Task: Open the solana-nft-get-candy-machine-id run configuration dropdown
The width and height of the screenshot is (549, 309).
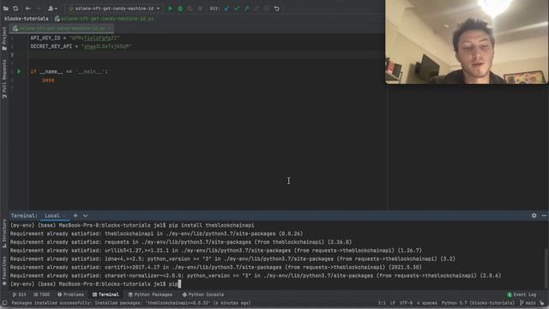Action: pyautogui.click(x=113, y=9)
